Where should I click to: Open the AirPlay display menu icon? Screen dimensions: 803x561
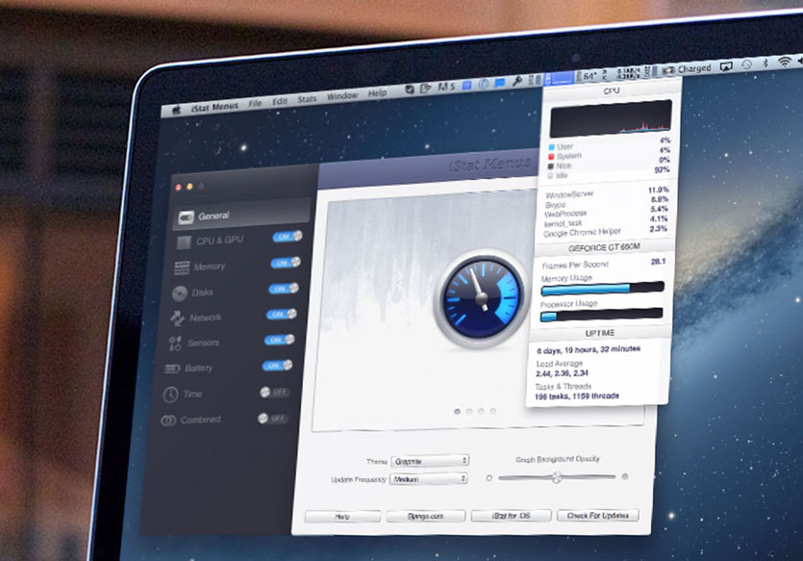tap(726, 66)
